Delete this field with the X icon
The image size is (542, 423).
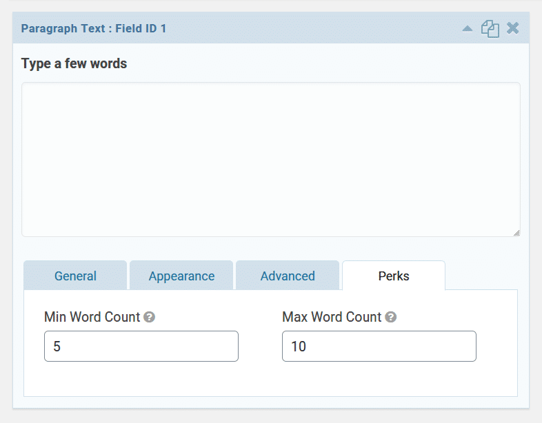[512, 28]
